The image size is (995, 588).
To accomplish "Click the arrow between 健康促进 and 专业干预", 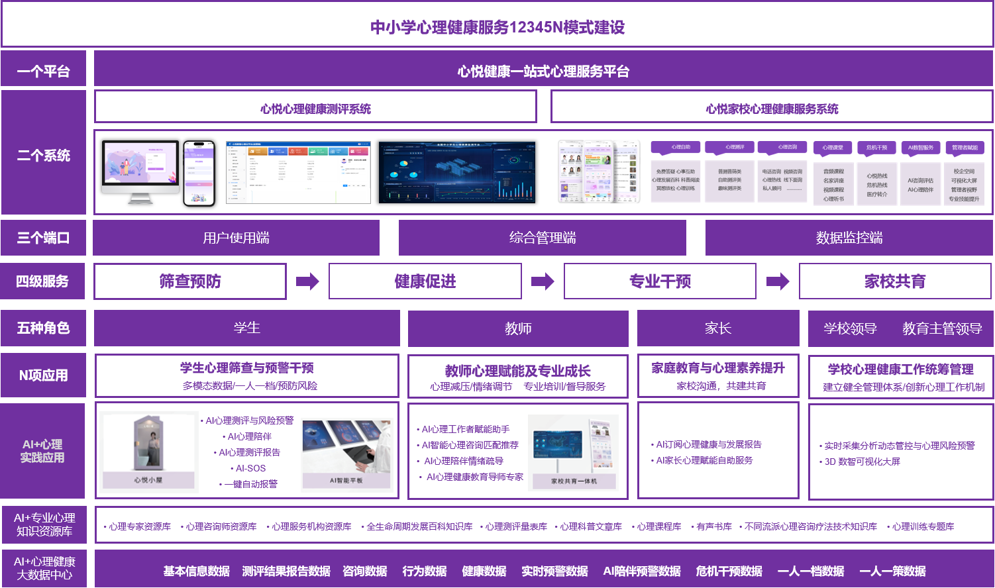I will click(543, 281).
